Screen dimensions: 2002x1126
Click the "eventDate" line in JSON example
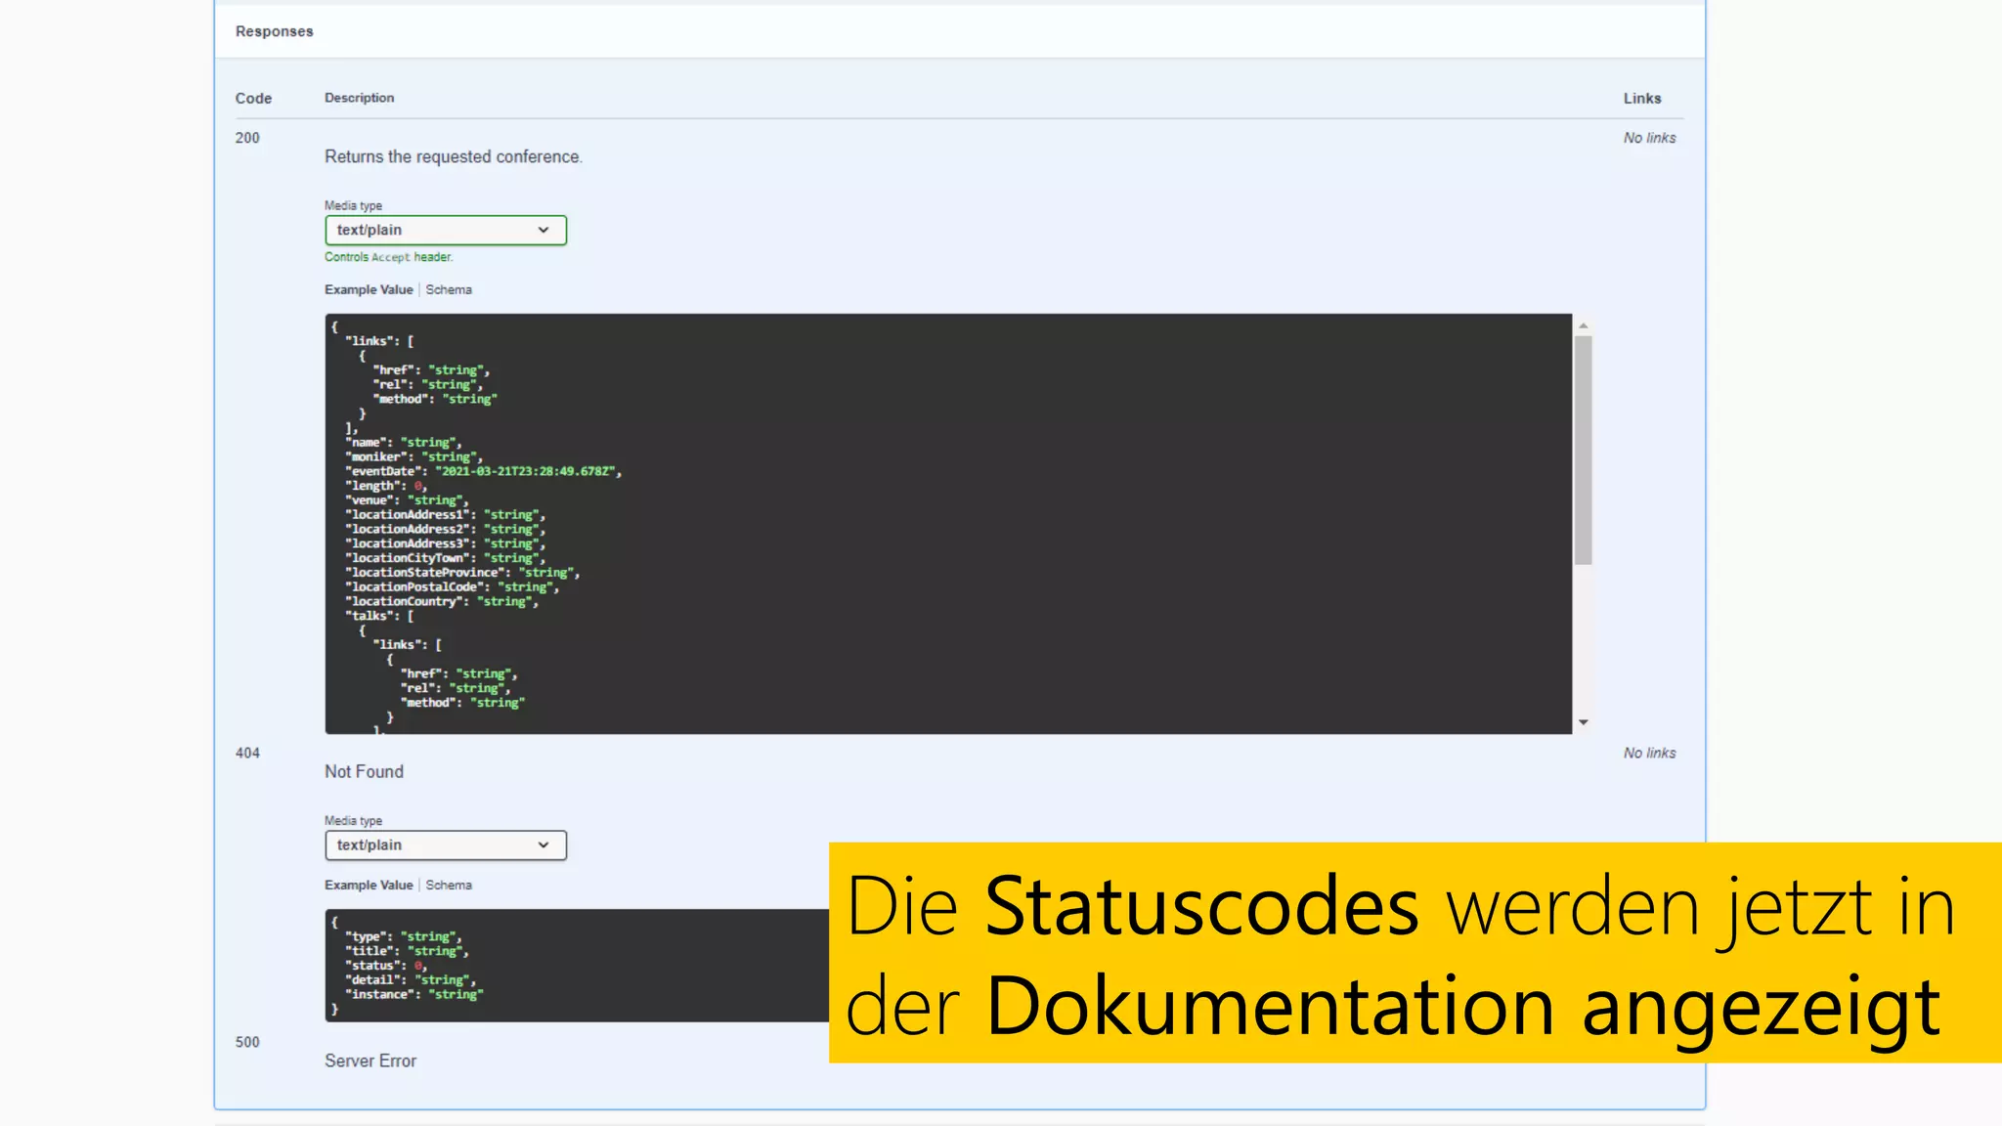(483, 471)
